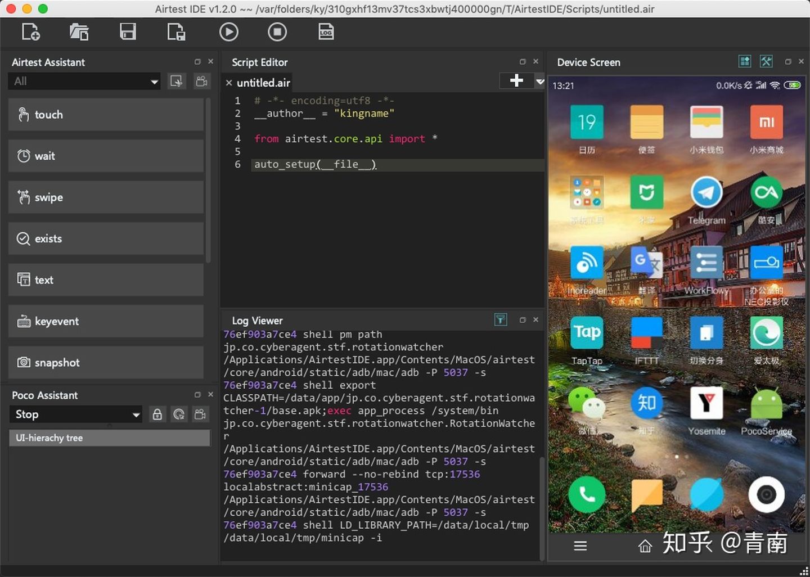Screen dimensions: 810x577
Task: Switch to the untitled.air tab
Action: [x=263, y=83]
